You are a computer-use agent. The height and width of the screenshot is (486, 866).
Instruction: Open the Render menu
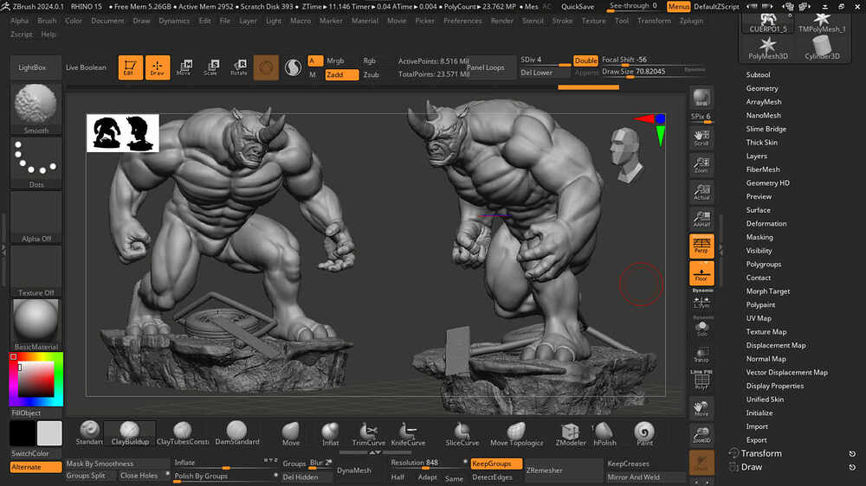pyautogui.click(x=501, y=21)
